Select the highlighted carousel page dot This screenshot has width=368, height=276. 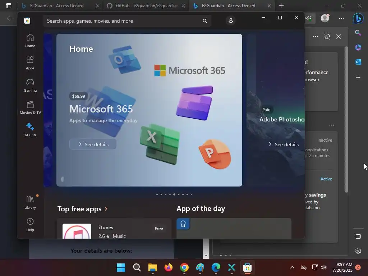(x=174, y=194)
